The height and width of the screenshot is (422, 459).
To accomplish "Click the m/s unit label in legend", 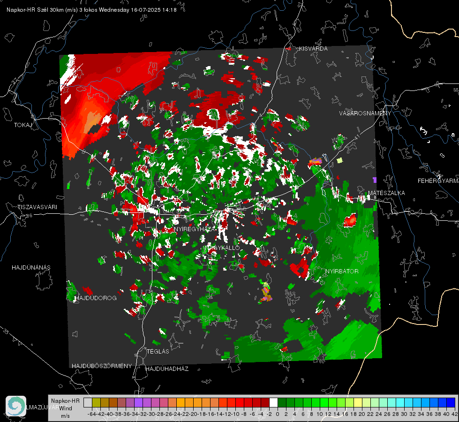I will click(65, 415).
